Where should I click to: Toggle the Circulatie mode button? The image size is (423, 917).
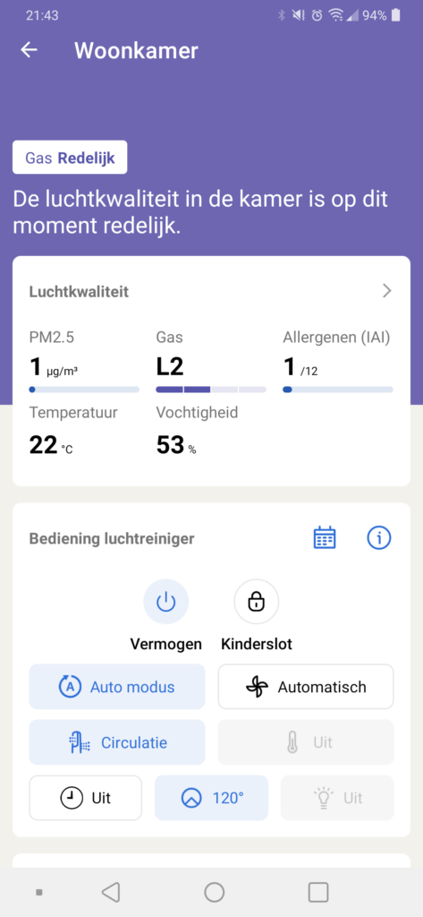(x=117, y=742)
